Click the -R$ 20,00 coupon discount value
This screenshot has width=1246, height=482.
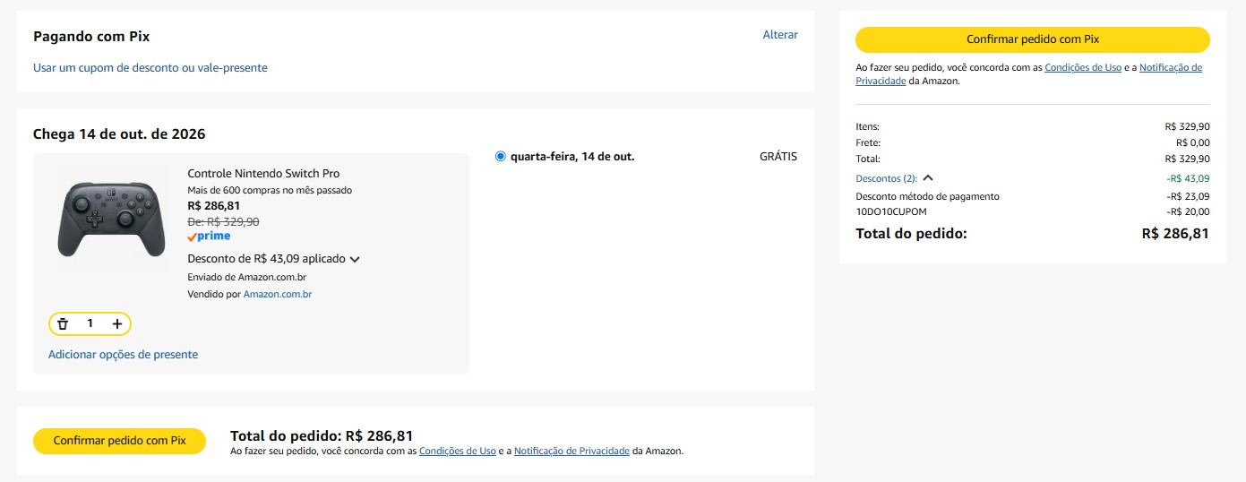pos(1188,212)
